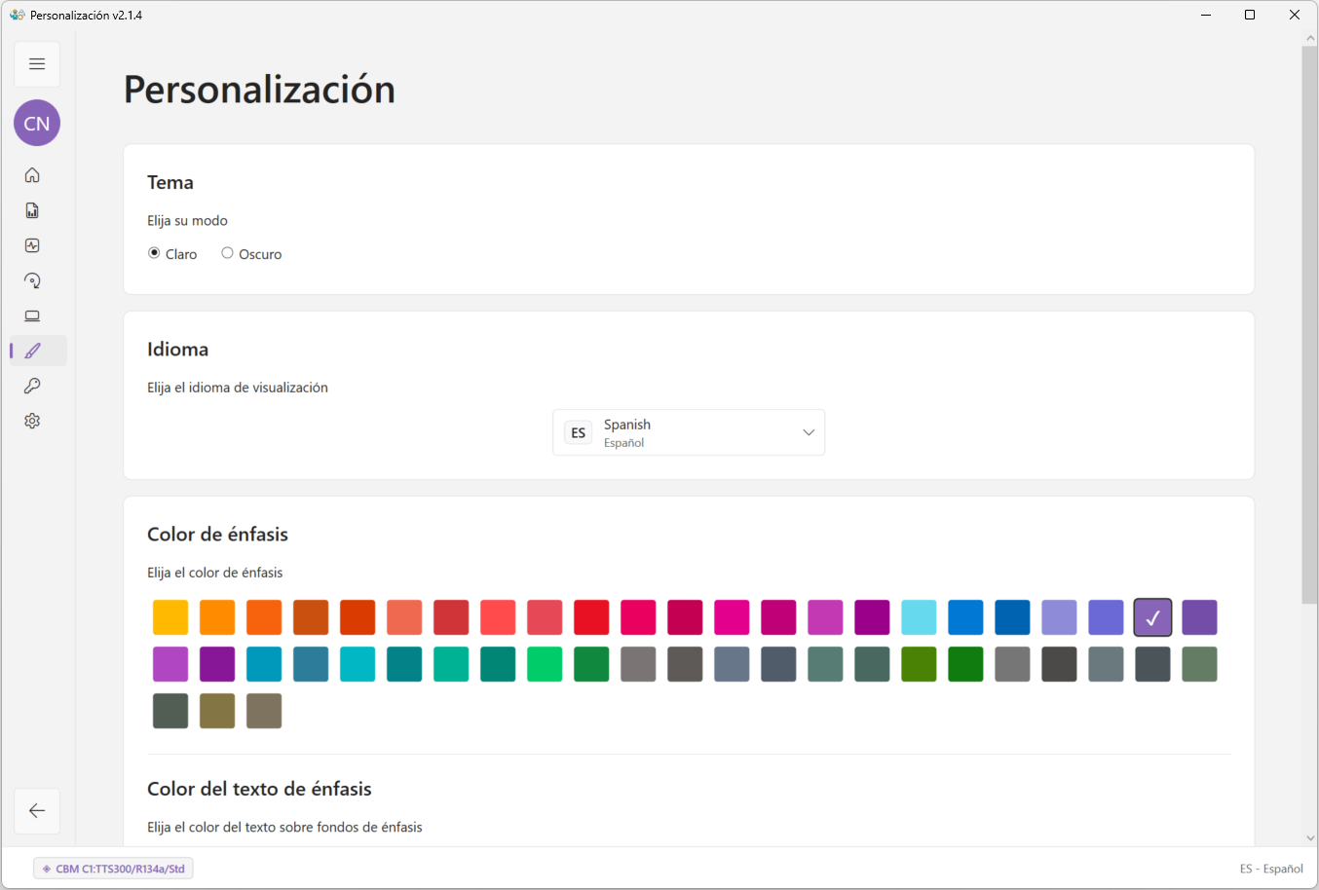Image resolution: width=1319 pixels, height=890 pixels.
Task: Click the scrollbar down arrow
Action: 1310,837
